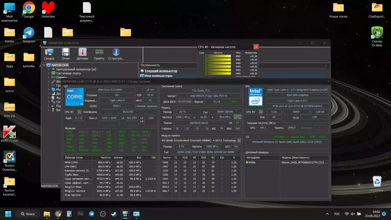Open the О программе info icon
Image resolution: width=391 pixels, height=220 pixels.
click(116, 52)
